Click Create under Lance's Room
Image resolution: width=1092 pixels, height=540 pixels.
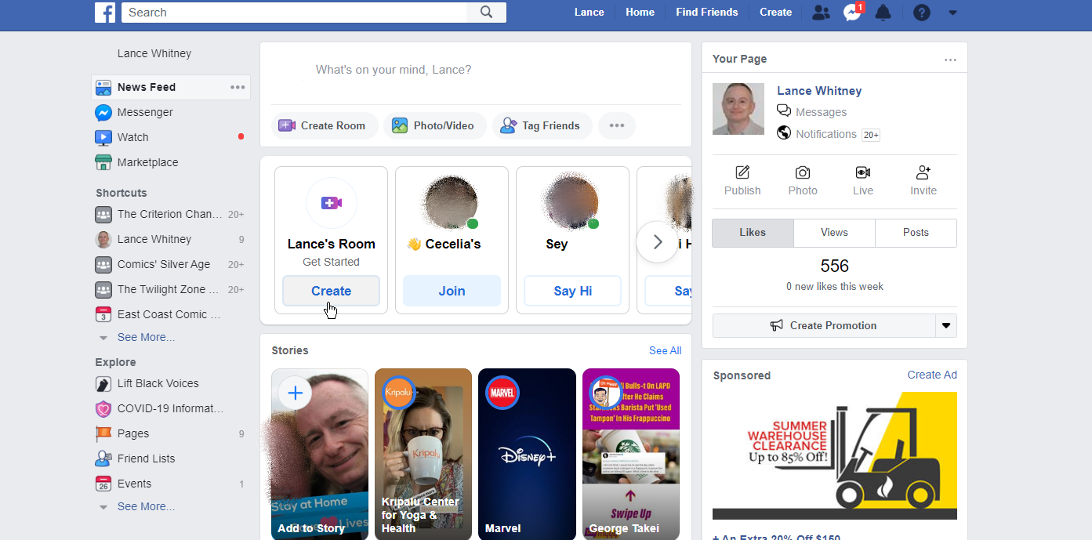pyautogui.click(x=331, y=291)
